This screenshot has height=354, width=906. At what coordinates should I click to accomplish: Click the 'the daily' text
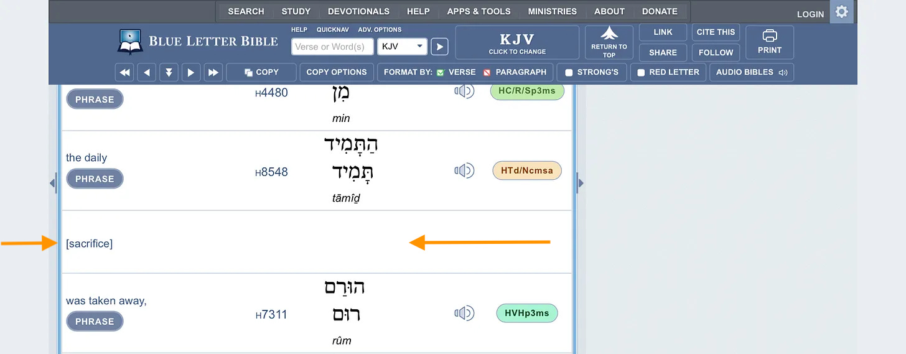(86, 158)
